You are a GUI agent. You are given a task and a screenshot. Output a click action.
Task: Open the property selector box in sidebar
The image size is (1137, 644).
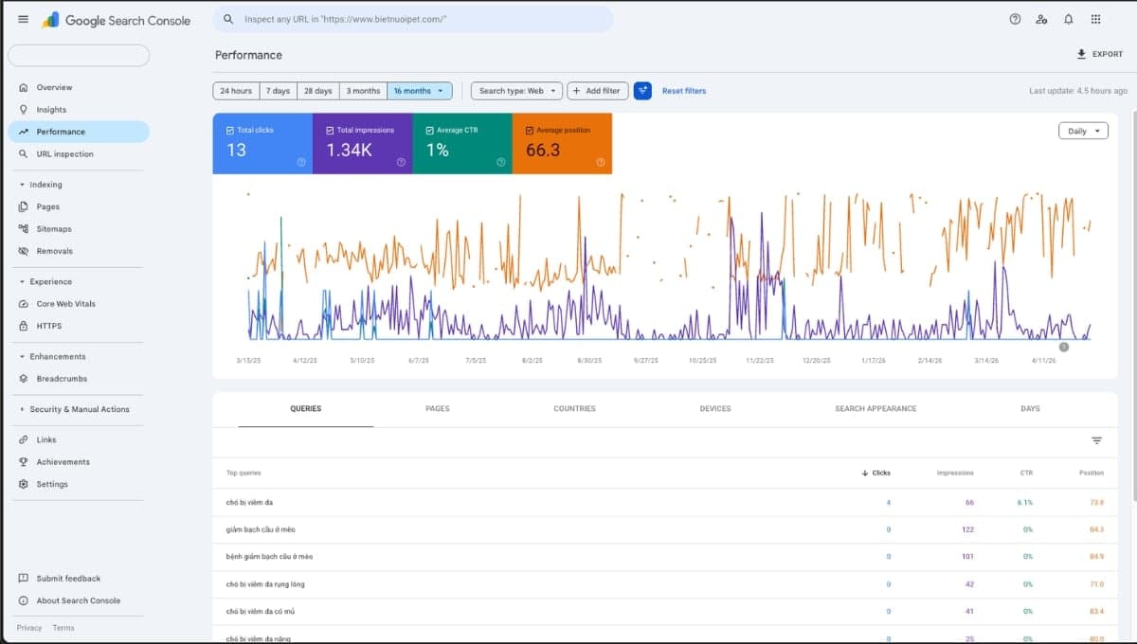coord(79,55)
